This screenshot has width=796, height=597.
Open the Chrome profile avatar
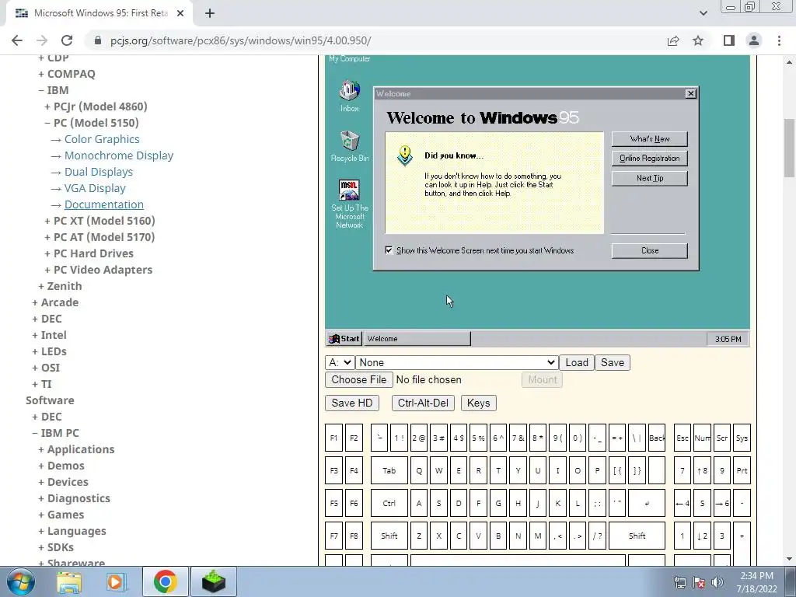coord(754,40)
